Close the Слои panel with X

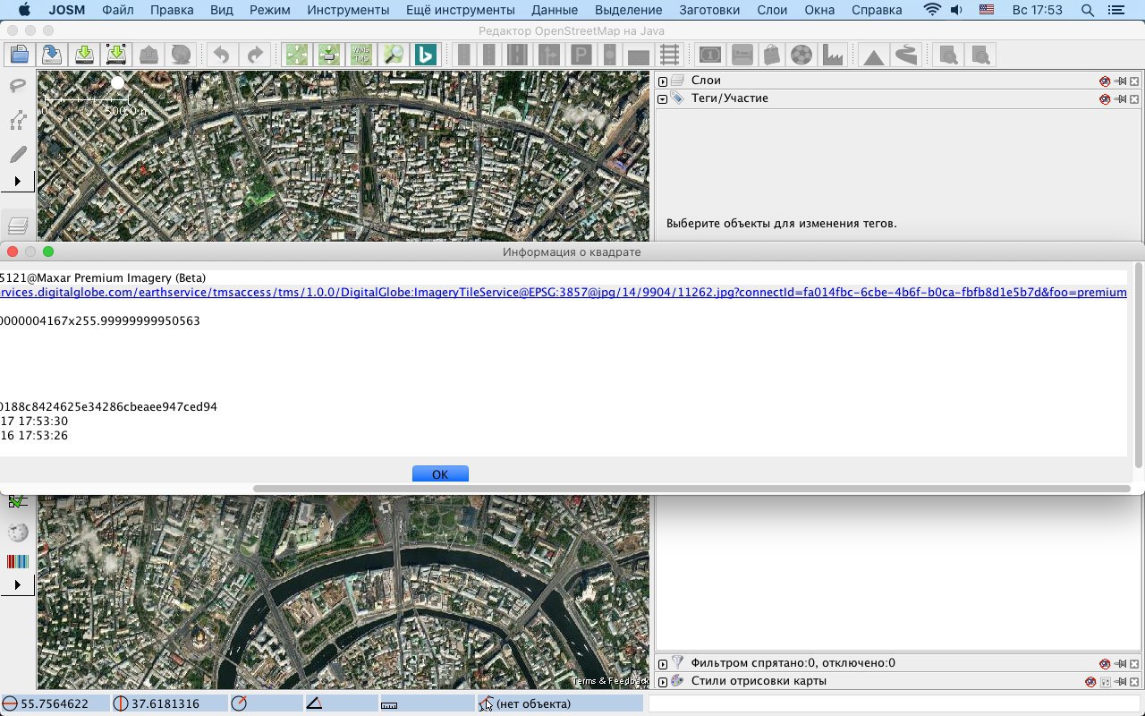[x=1134, y=81]
